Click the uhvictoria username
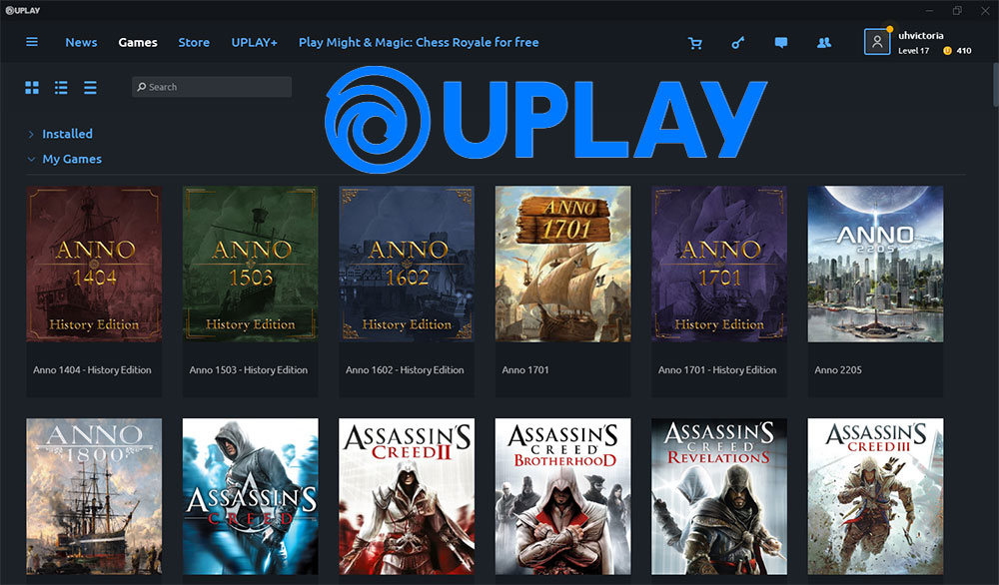Screen dimensions: 999x585 click(x=921, y=36)
